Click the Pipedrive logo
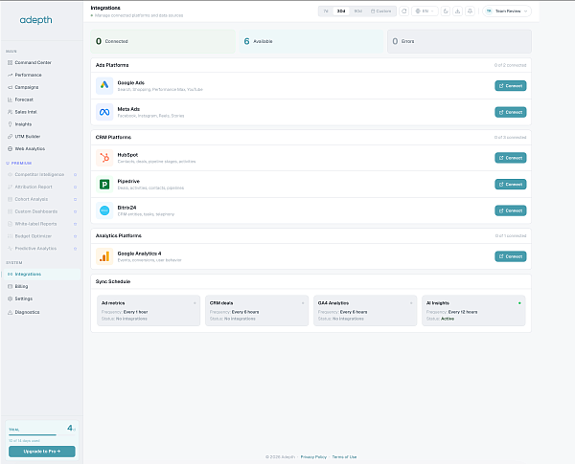 pos(104,185)
